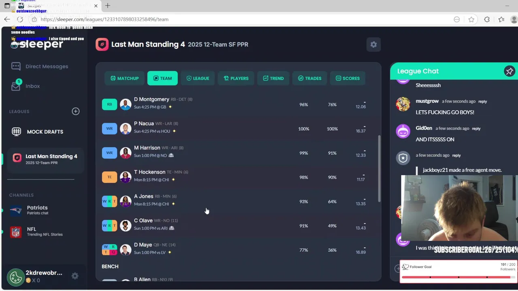Click dome icon in C Olave game info
Image resolution: width=518 pixels, height=291 pixels.
point(172,228)
